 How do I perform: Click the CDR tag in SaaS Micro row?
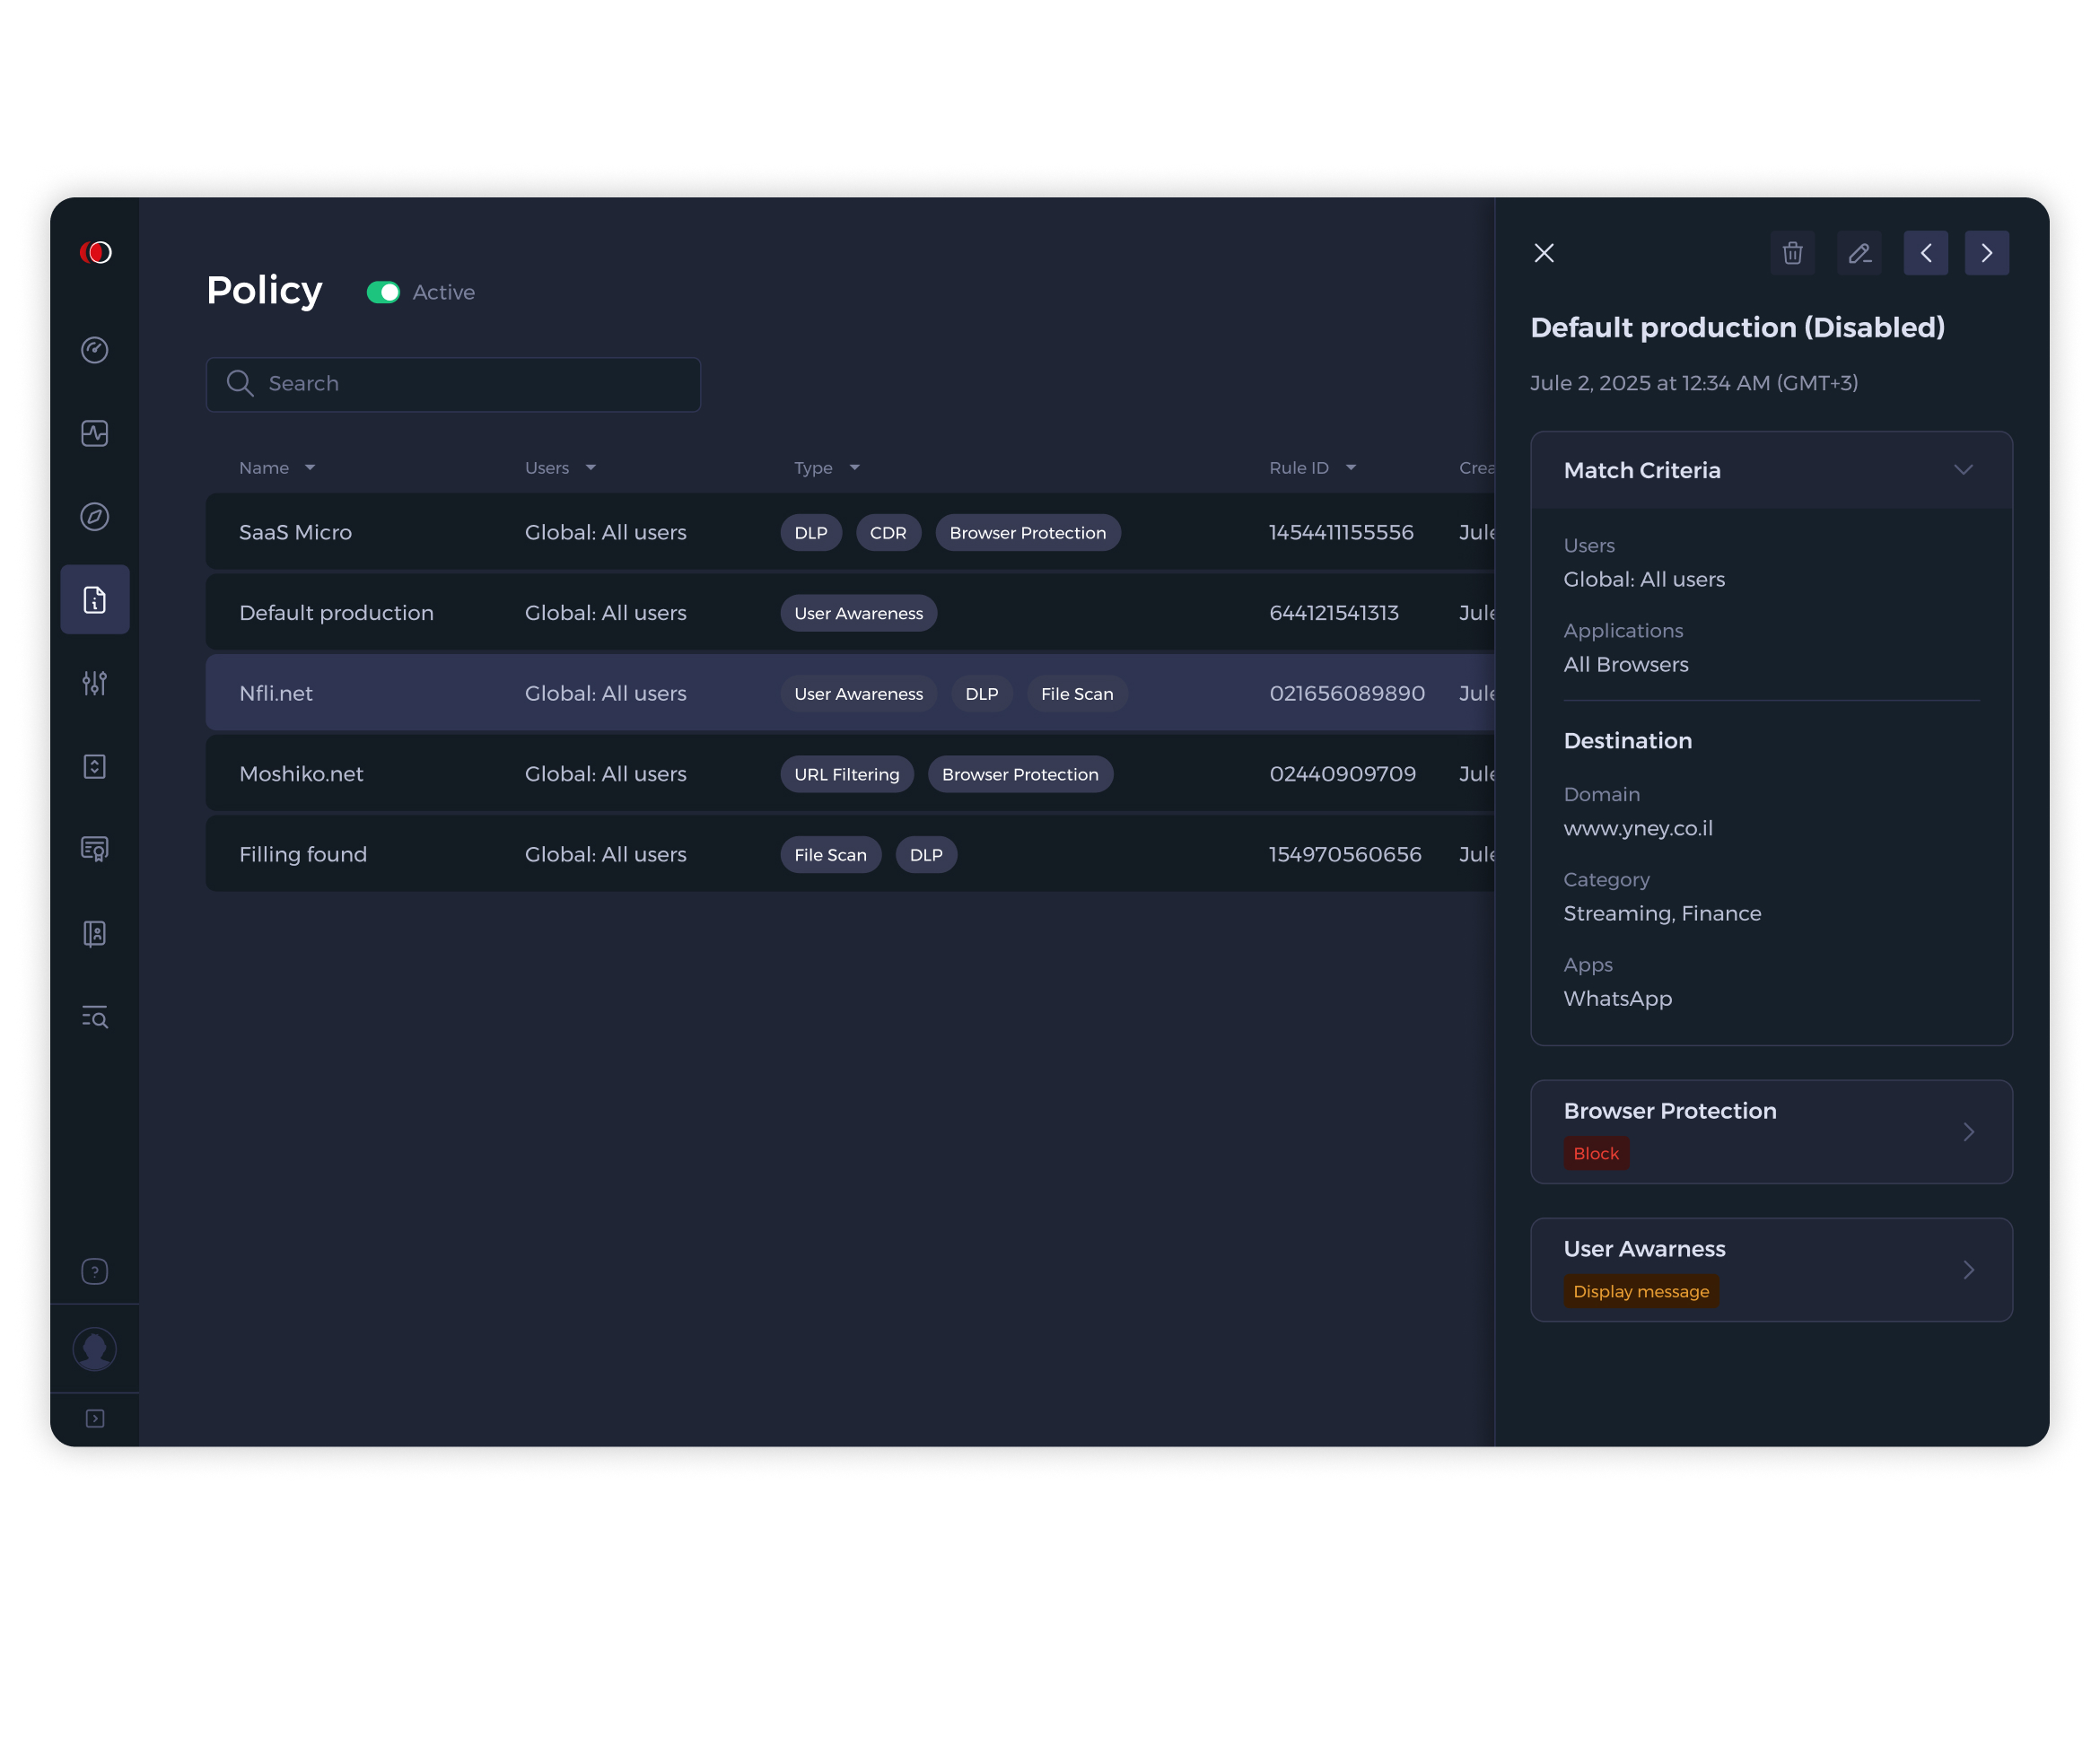888,533
